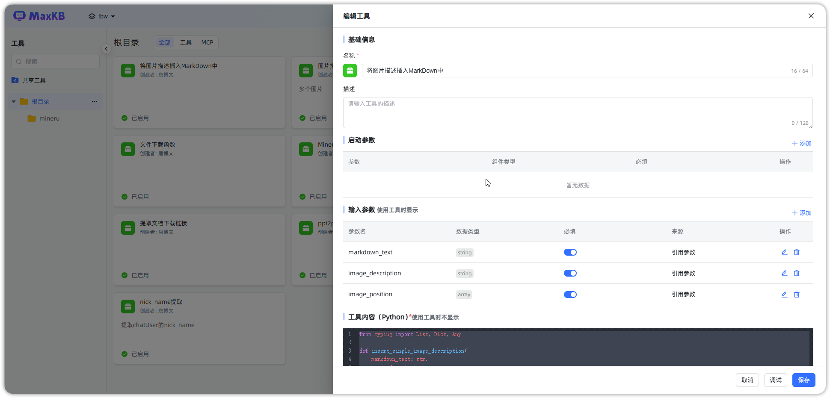
Task: Switch to the MCP tab
Action: 207,42
